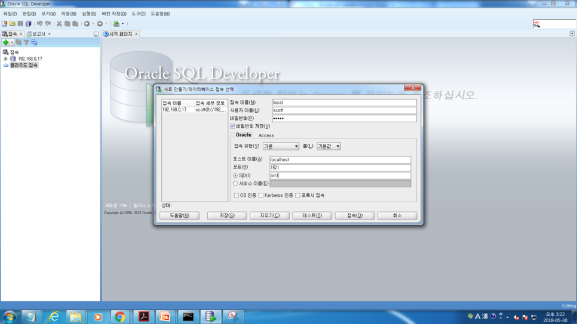577x324 pixels.
Task: Open Internet Explorer from the taskbar
Action: (x=54, y=317)
